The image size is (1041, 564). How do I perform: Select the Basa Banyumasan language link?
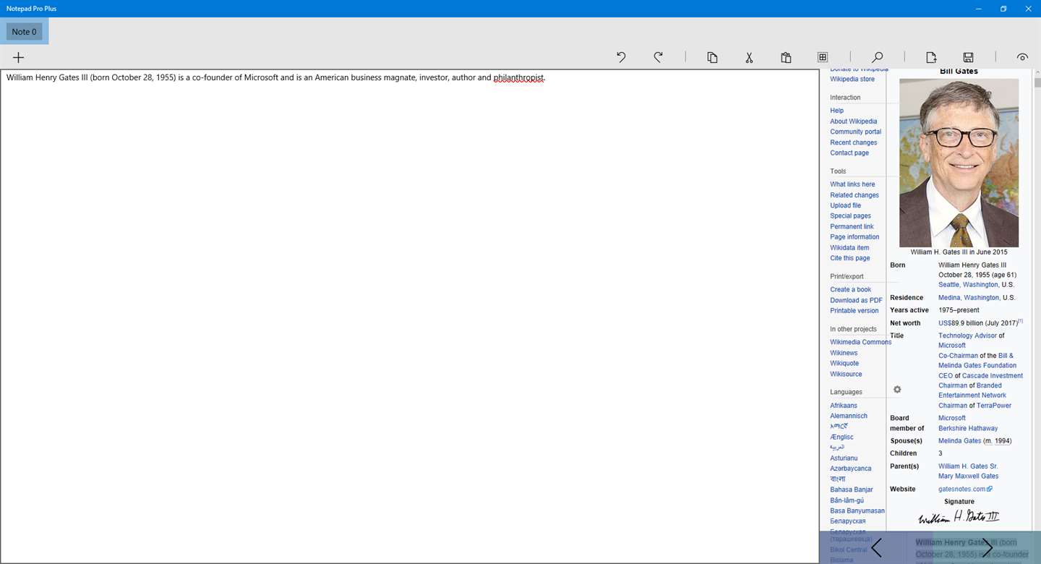tap(857, 510)
